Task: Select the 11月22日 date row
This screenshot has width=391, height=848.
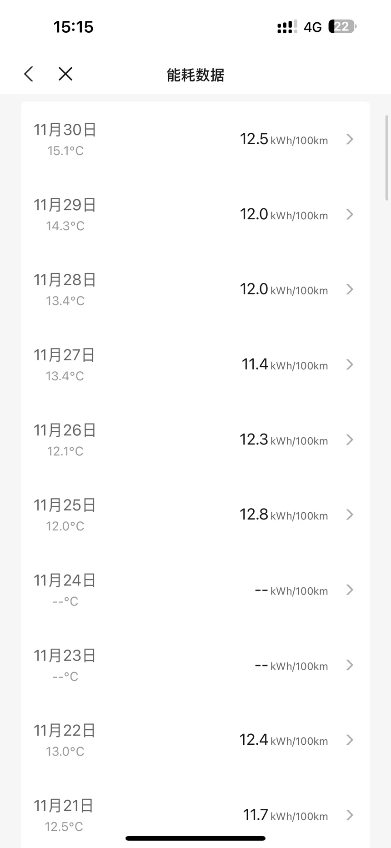Action: coord(65,740)
